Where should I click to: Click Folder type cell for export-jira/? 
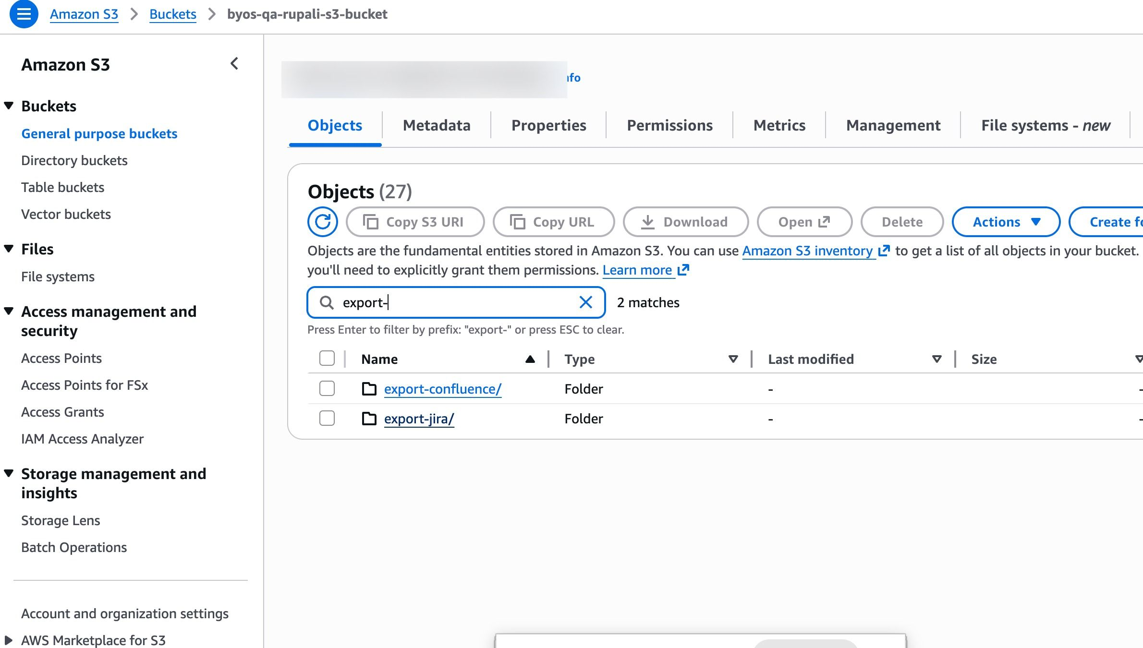tap(584, 419)
